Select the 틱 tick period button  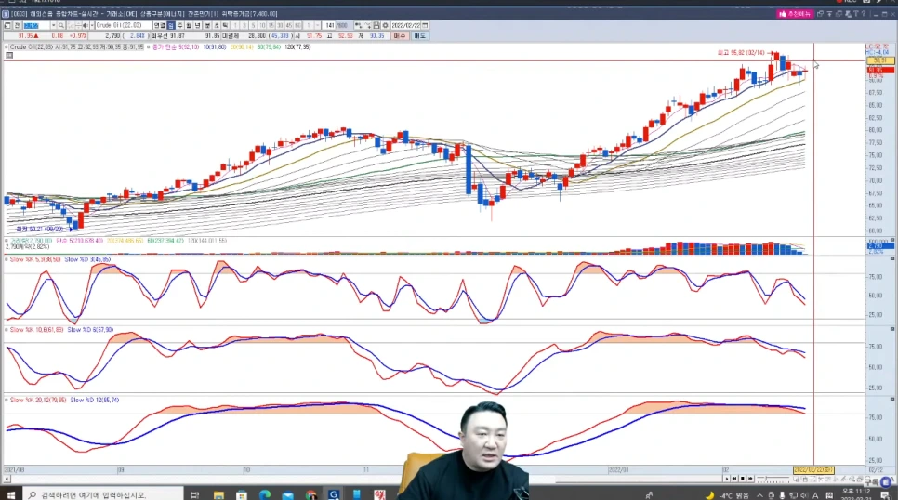pos(225,26)
